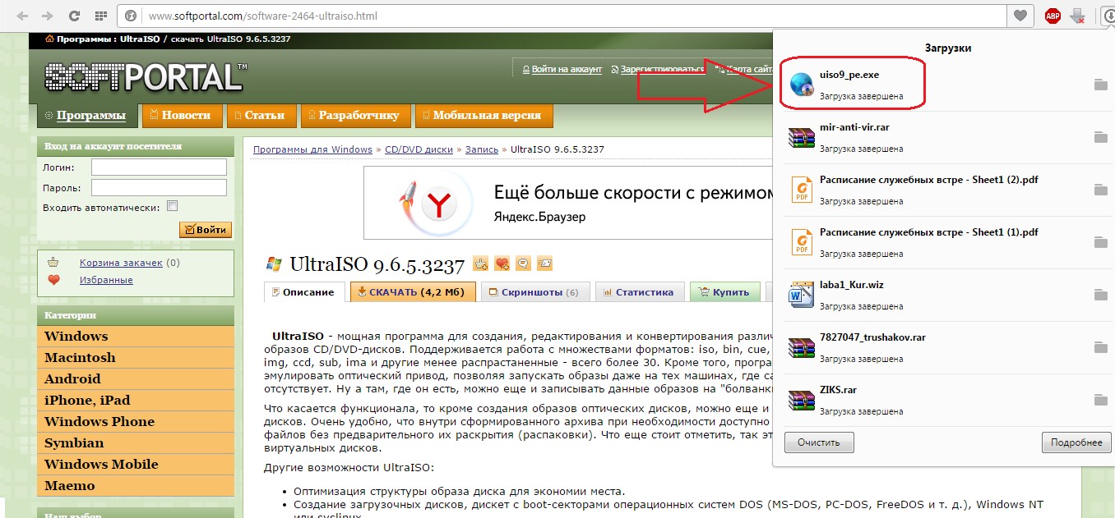Select the СКАЧАТЬ (4,2 Мб) tab
The width and height of the screenshot is (1115, 518).
[x=413, y=292]
